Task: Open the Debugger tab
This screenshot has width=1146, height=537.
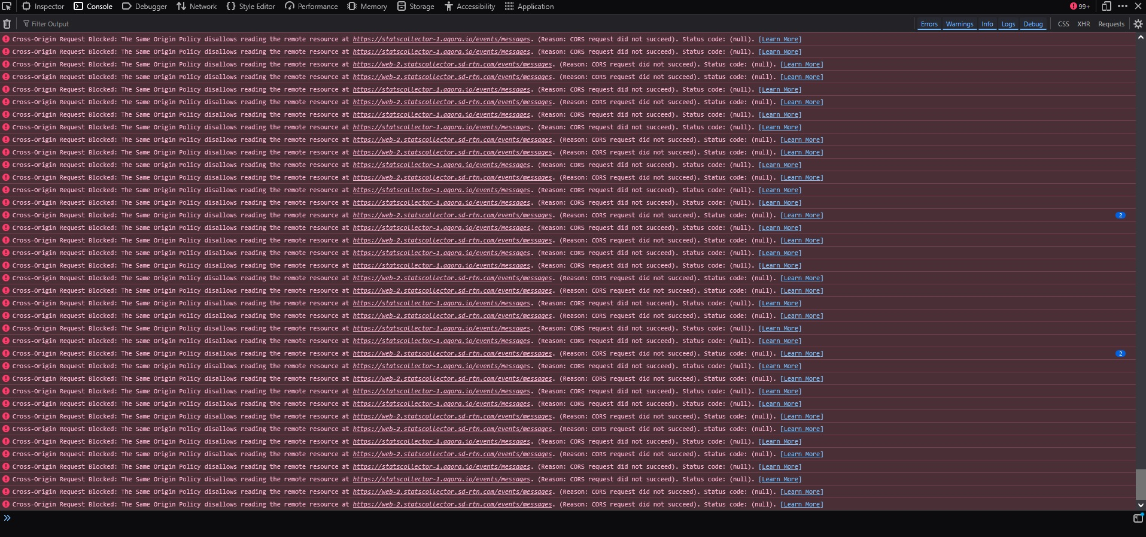Action: [144, 6]
